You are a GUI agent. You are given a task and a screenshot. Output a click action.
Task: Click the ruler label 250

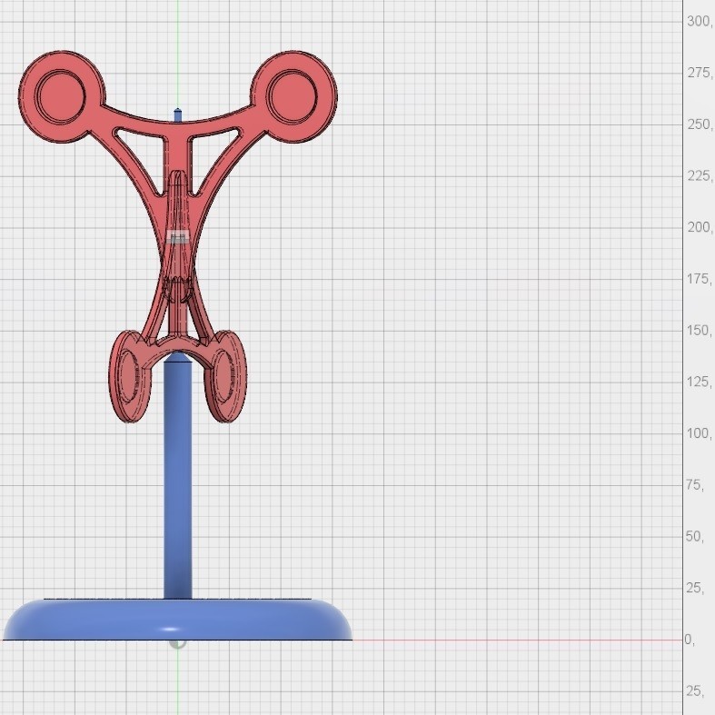pyautogui.click(x=699, y=124)
